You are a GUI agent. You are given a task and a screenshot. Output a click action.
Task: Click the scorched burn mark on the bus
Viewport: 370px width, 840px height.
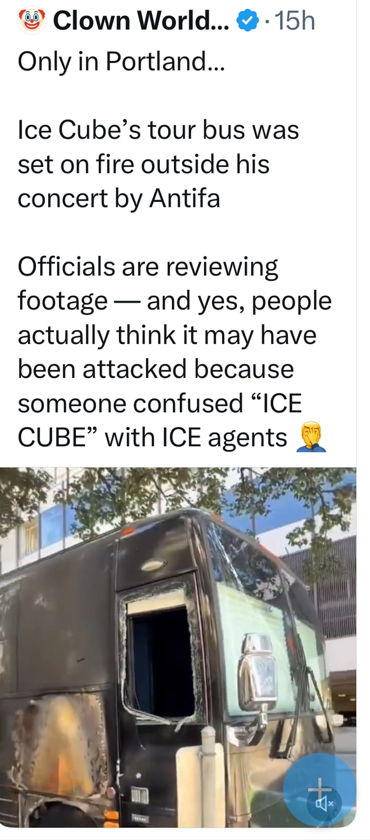[x=58, y=752]
